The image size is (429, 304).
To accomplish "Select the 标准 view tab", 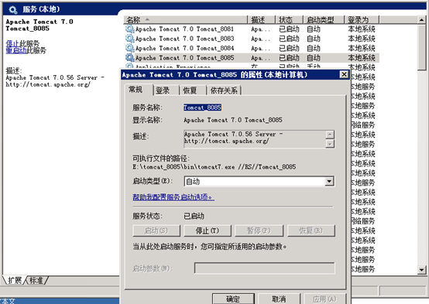I will [36, 280].
